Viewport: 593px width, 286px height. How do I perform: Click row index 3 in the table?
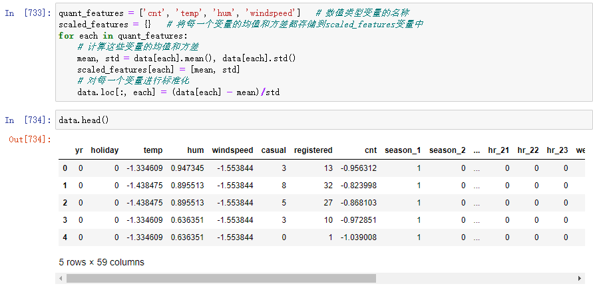(65, 220)
